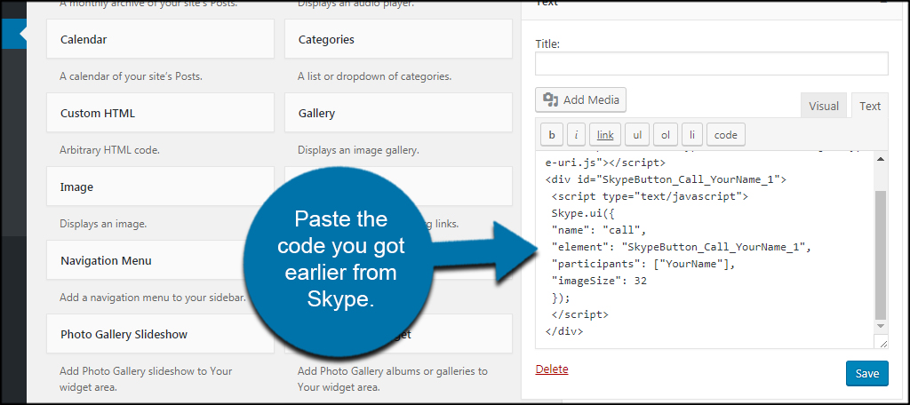
Task: Click the 'Title:' label
Action: [547, 44]
